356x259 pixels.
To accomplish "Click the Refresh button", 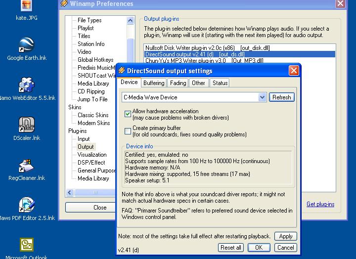I will pyautogui.click(x=282, y=97).
